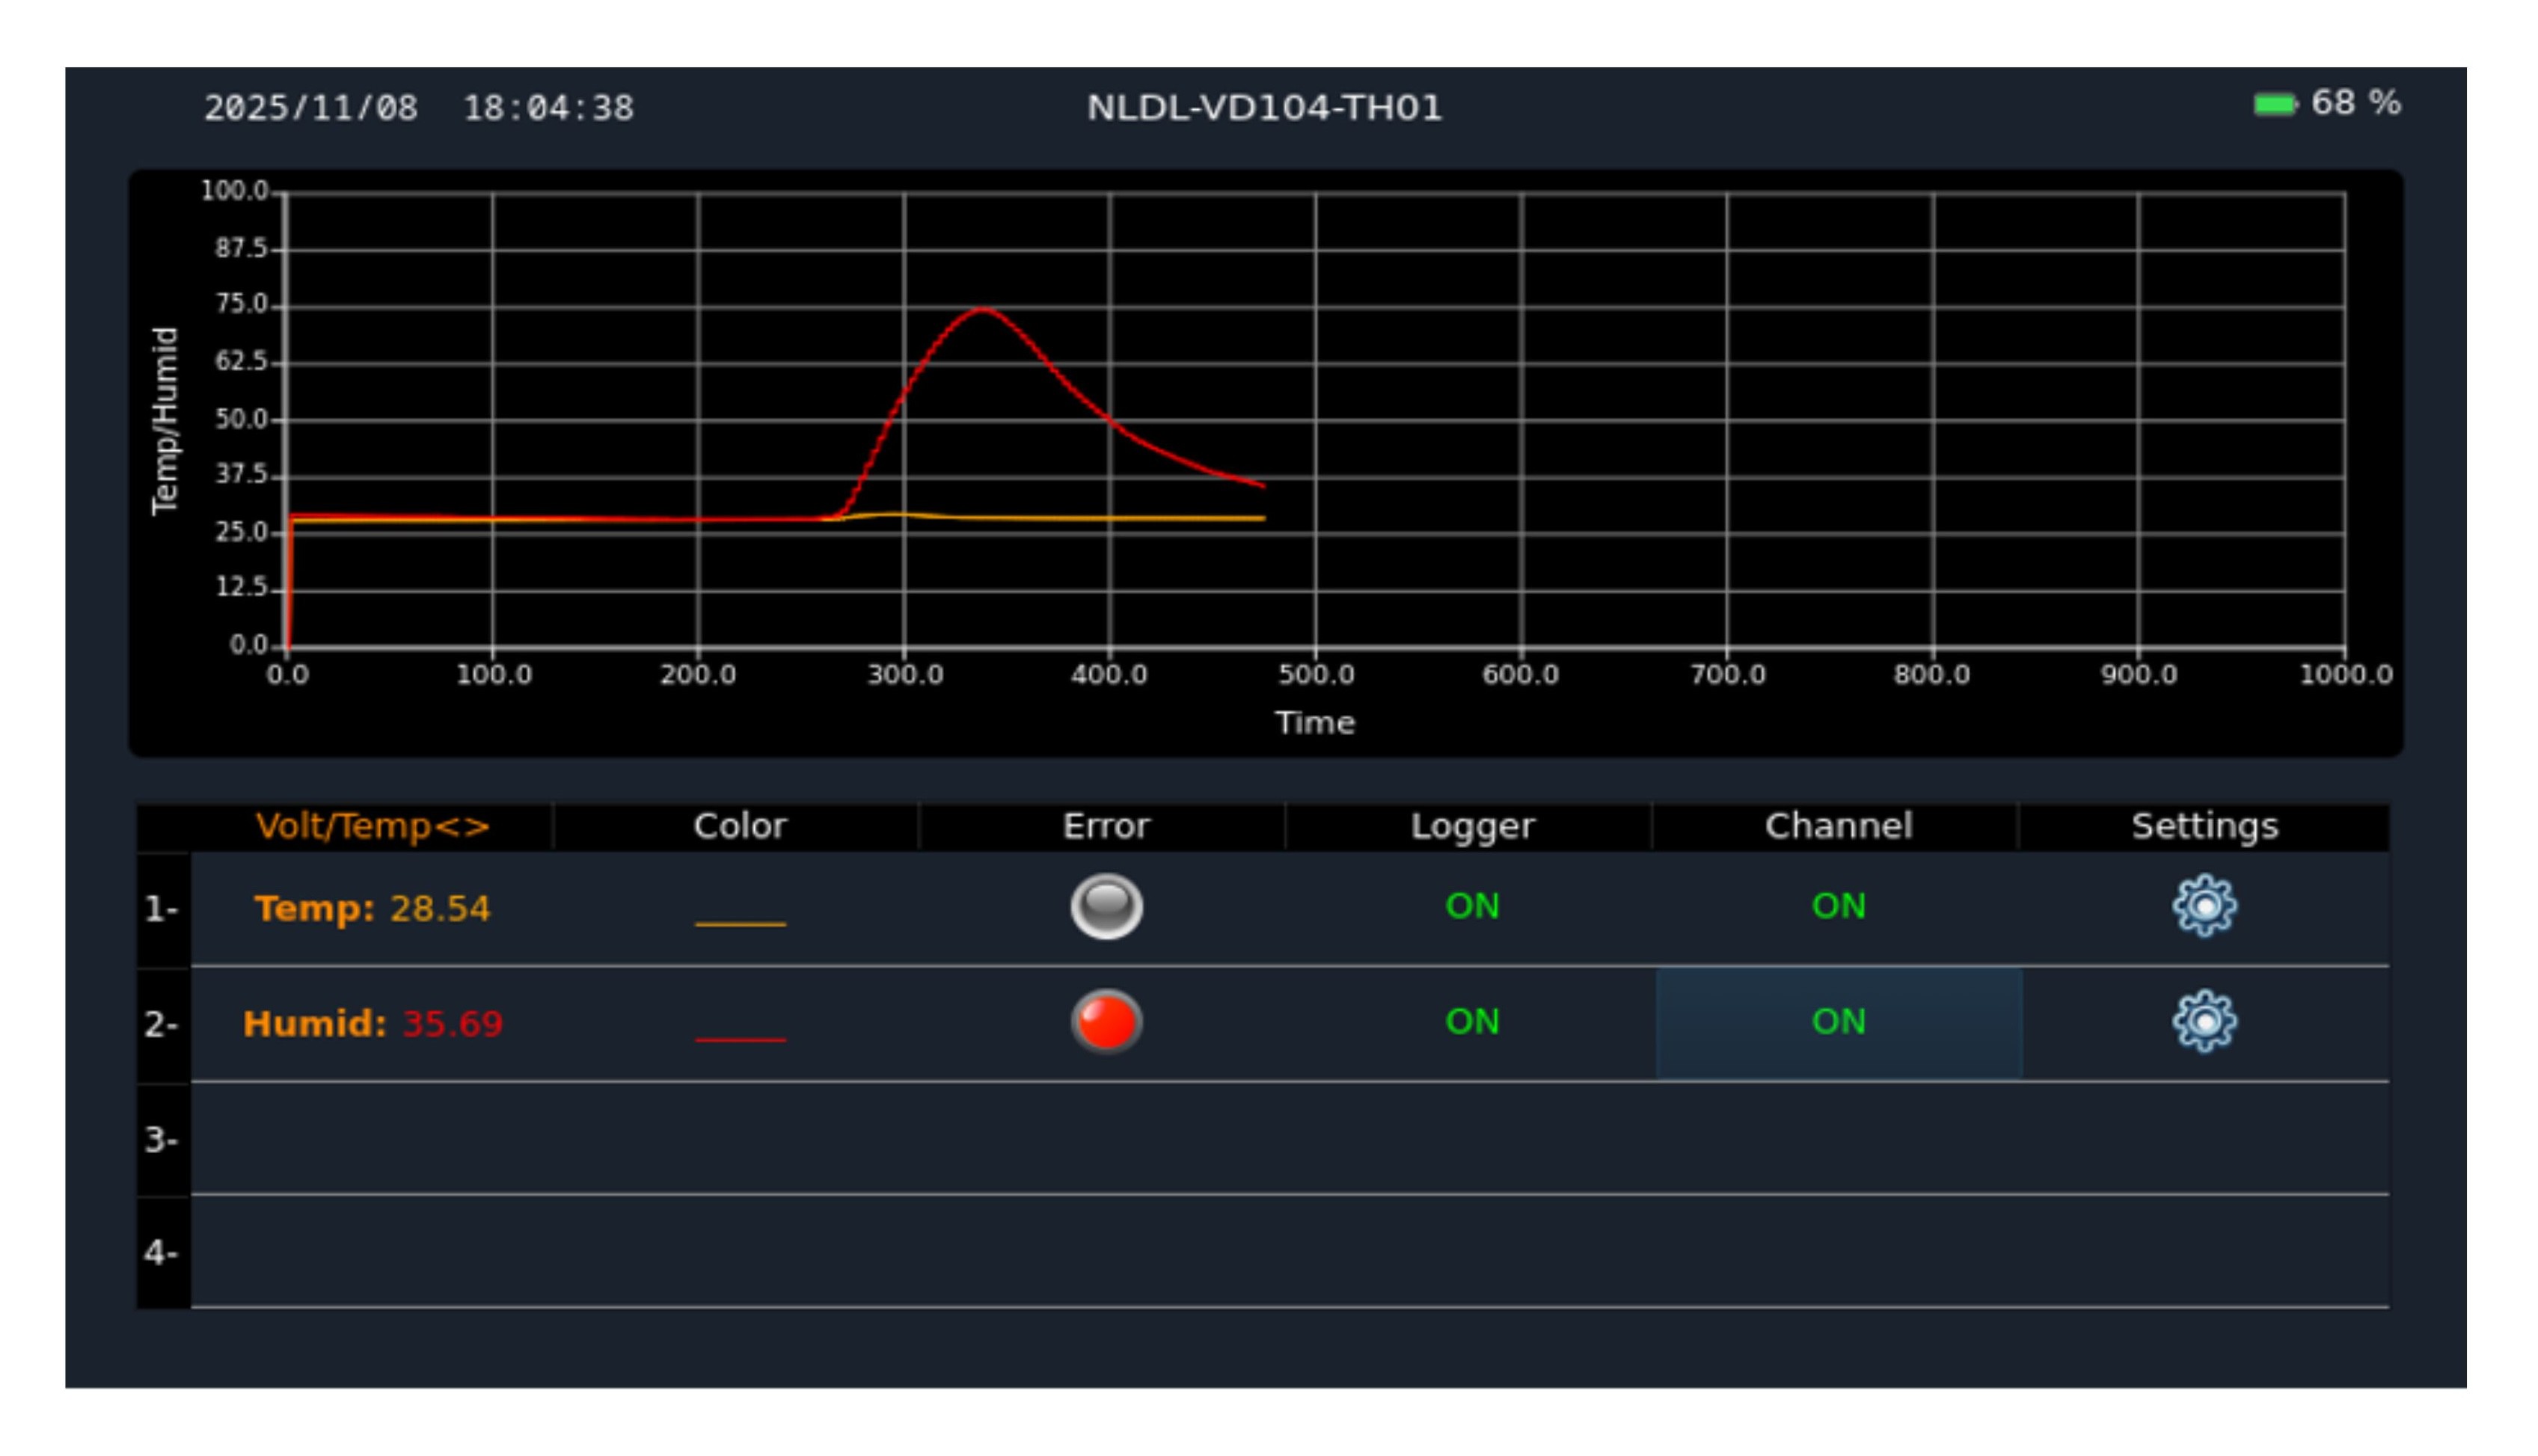The image size is (2538, 1456).
Task: Click the red error indicator for Humid
Action: tap(1106, 1021)
